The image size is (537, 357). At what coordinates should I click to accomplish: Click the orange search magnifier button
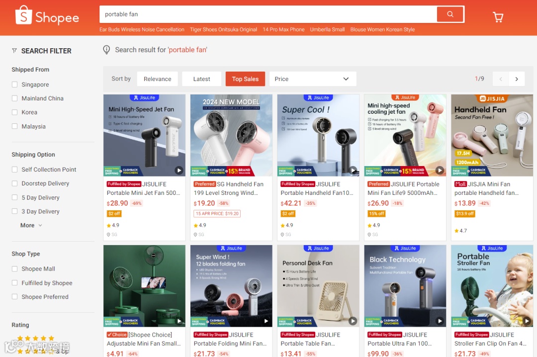[x=450, y=14]
